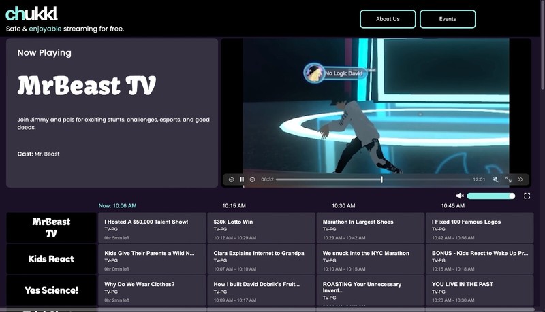The image size is (545, 312).
Task: Select the MrBeast TV channel
Action: click(51, 228)
